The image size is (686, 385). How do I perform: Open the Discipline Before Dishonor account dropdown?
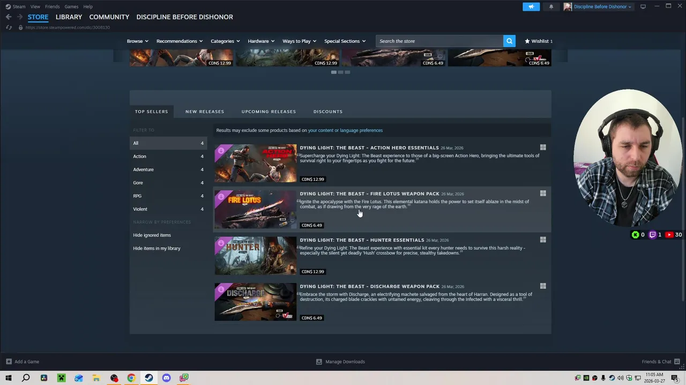tap(602, 6)
